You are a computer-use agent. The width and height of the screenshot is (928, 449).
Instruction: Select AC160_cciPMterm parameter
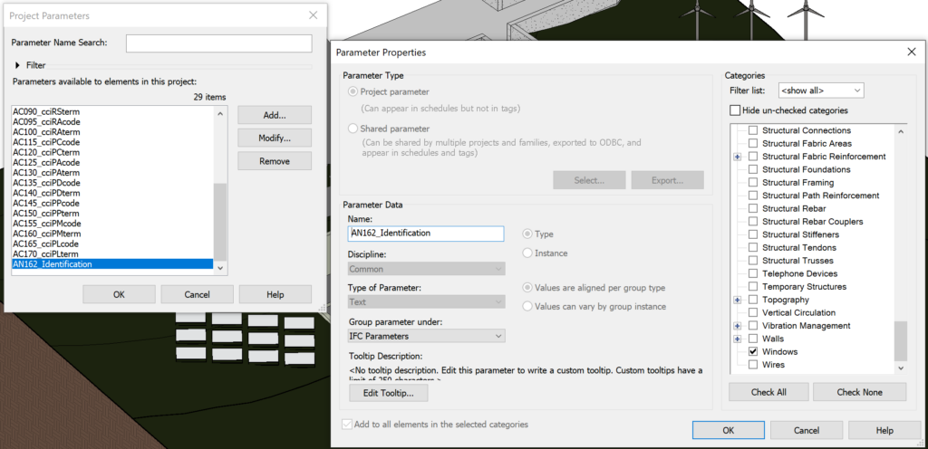pyautogui.click(x=112, y=234)
